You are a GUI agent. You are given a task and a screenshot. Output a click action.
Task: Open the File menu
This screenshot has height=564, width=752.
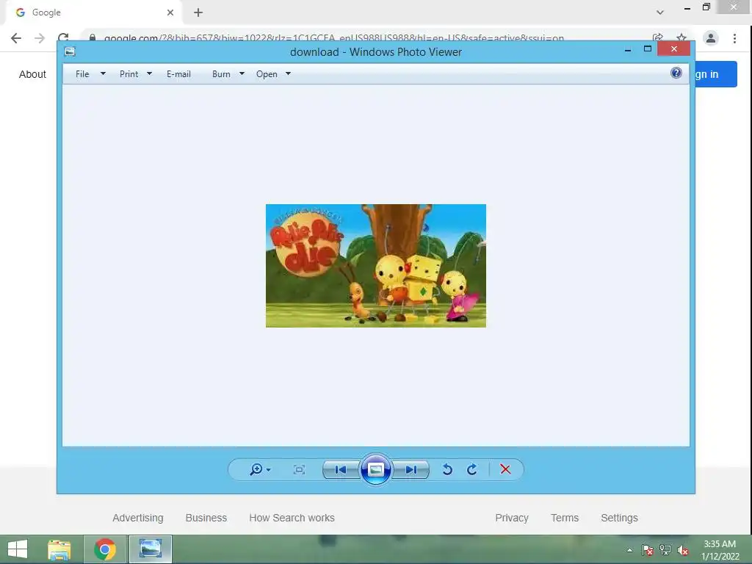tap(82, 74)
